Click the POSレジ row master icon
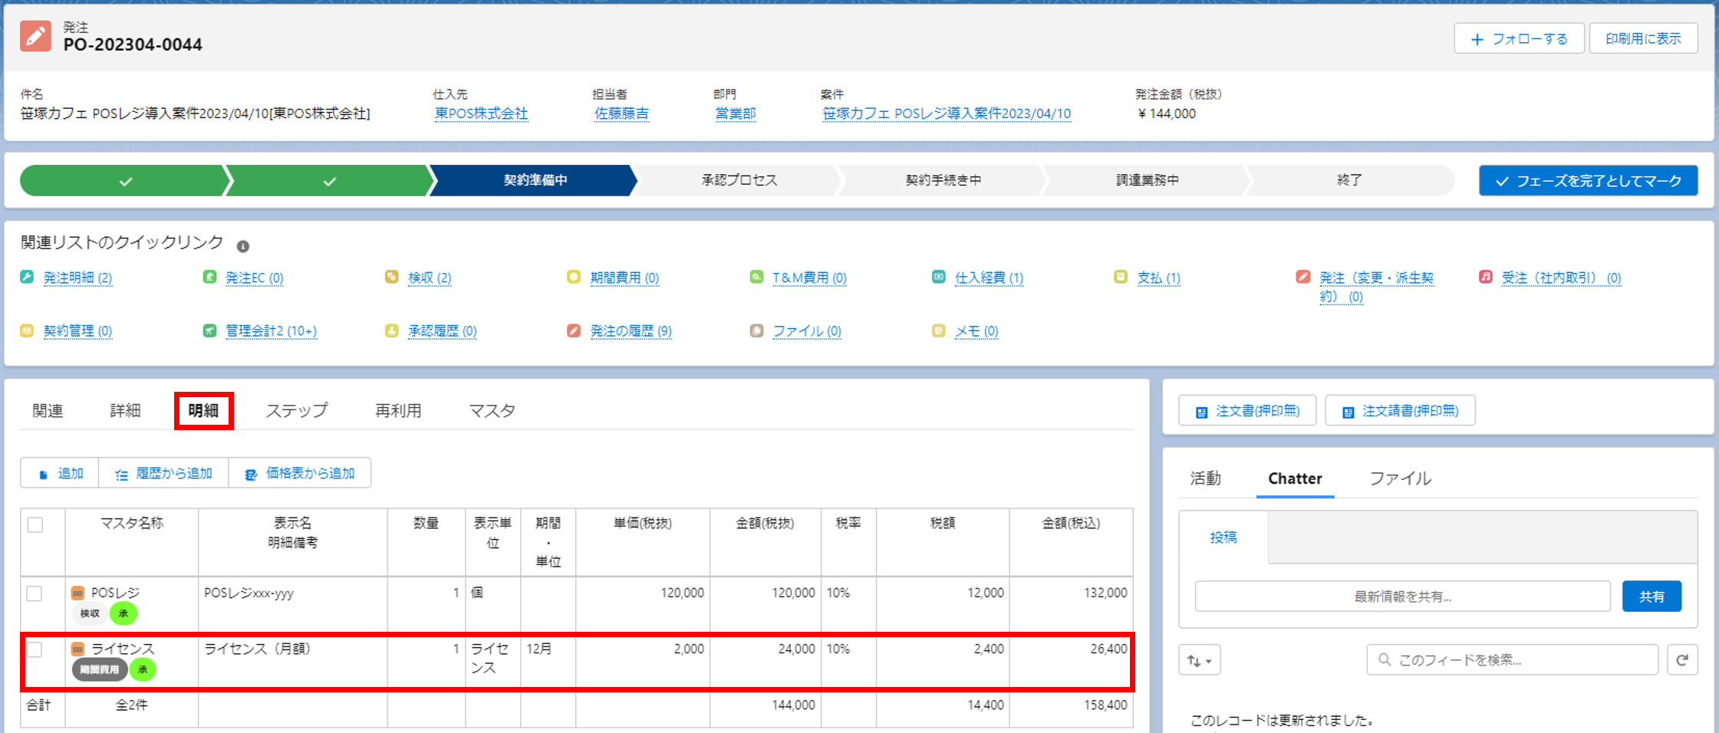Viewport: 1719px width, 733px height. (x=77, y=593)
